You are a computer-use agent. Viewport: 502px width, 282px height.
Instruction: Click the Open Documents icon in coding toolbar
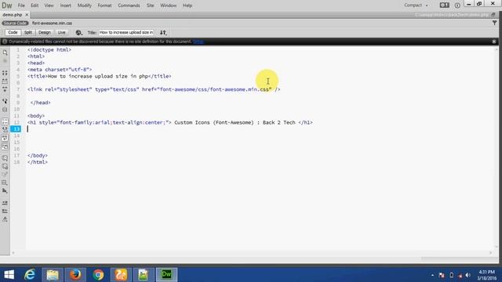click(5, 52)
